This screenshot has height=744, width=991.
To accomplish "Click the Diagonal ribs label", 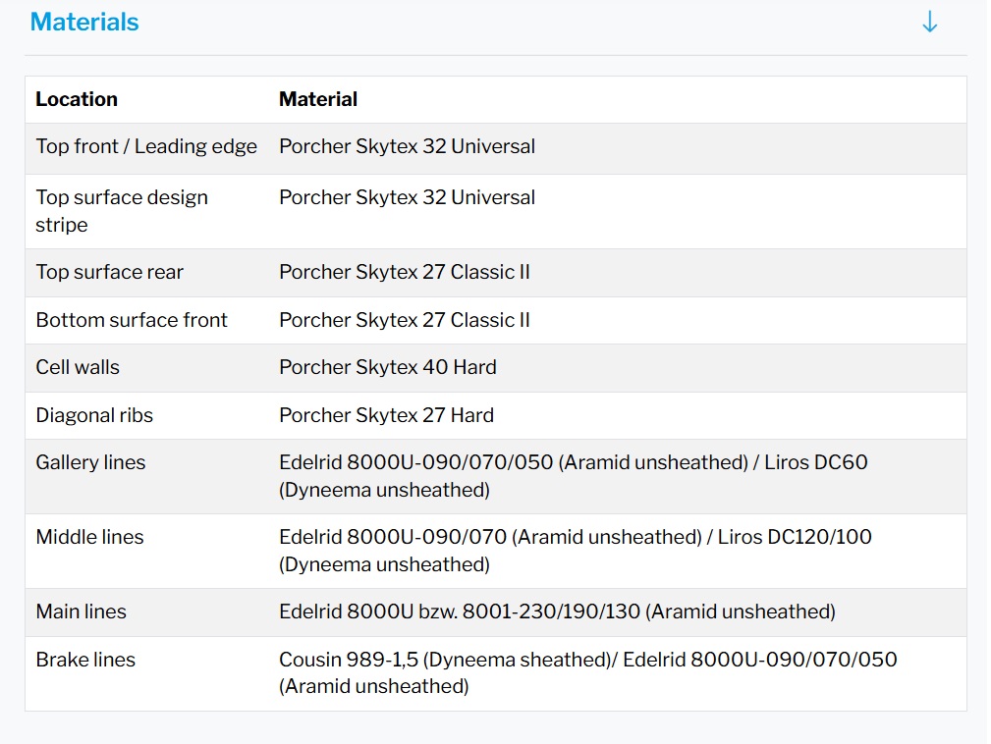I will 94,415.
